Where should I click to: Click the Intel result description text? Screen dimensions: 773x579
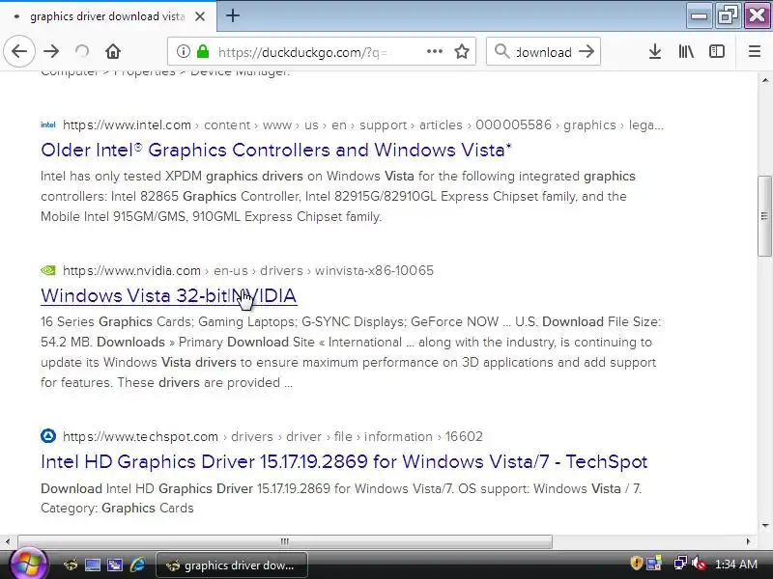pyautogui.click(x=337, y=197)
